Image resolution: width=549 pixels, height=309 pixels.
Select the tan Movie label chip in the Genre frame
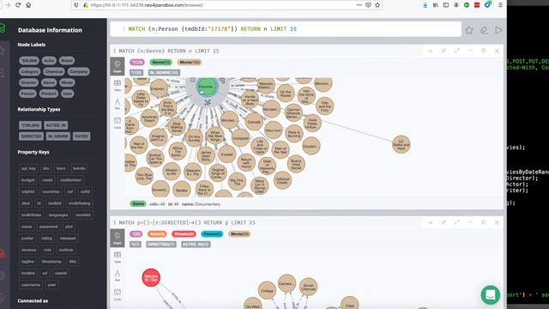(x=190, y=63)
